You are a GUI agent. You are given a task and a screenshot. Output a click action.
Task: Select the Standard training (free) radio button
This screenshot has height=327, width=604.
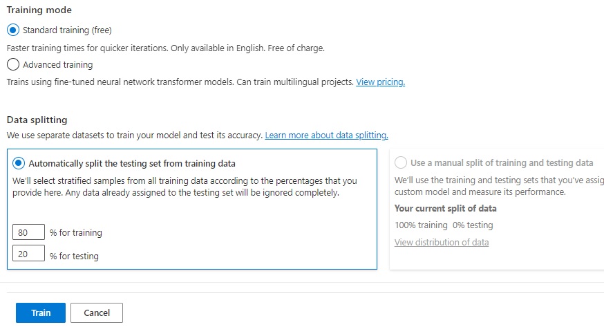click(x=12, y=30)
